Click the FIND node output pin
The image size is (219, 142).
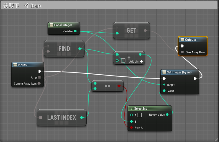80,49
